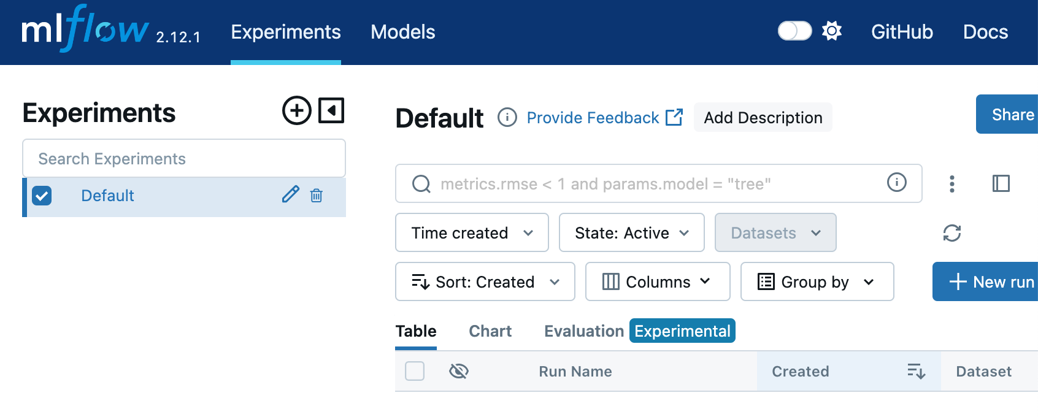Open the three-dot more options menu
Image resolution: width=1038 pixels, height=417 pixels.
pos(952,183)
